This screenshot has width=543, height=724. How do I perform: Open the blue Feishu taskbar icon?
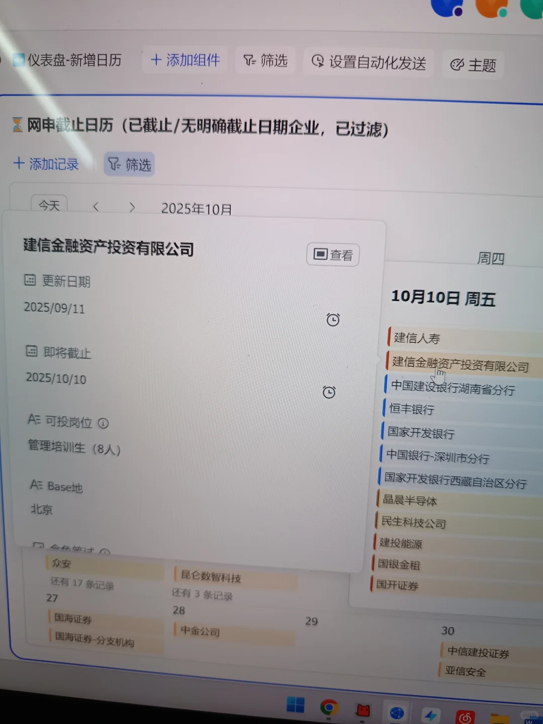click(431, 715)
